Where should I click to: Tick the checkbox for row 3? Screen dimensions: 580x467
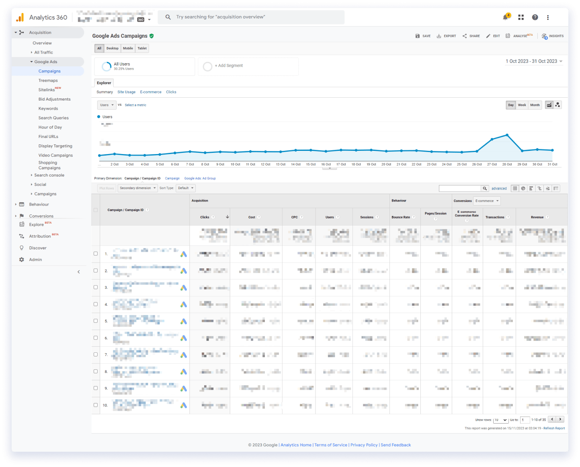pyautogui.click(x=96, y=287)
